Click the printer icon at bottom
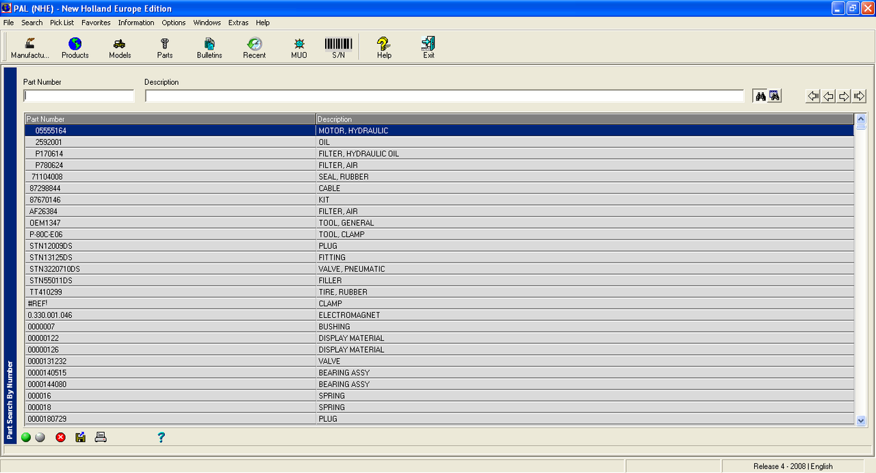Screen dimensions: 876x473 pos(101,437)
